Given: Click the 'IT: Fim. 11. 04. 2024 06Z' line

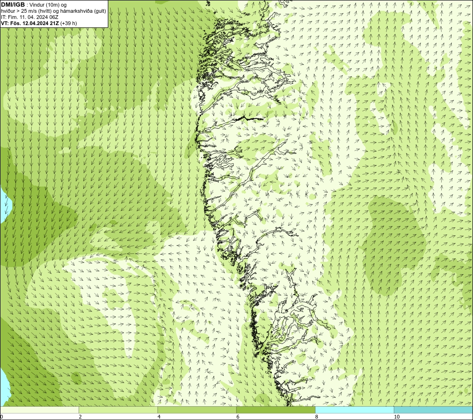Looking at the screenshot, I should pyautogui.click(x=30, y=17).
